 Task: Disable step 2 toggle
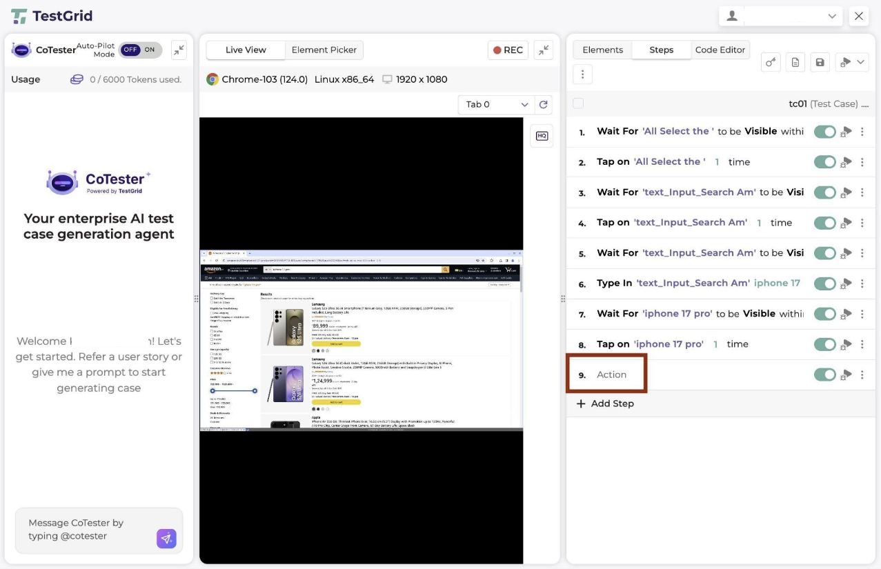824,162
